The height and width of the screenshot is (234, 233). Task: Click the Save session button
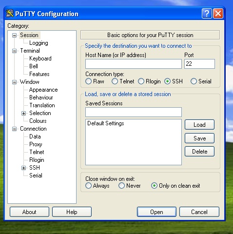(x=199, y=138)
